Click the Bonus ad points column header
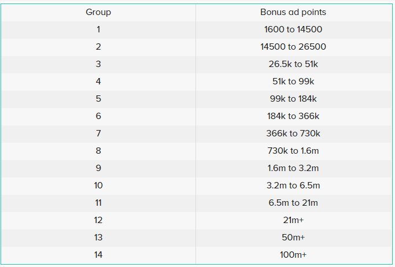 click(x=293, y=12)
